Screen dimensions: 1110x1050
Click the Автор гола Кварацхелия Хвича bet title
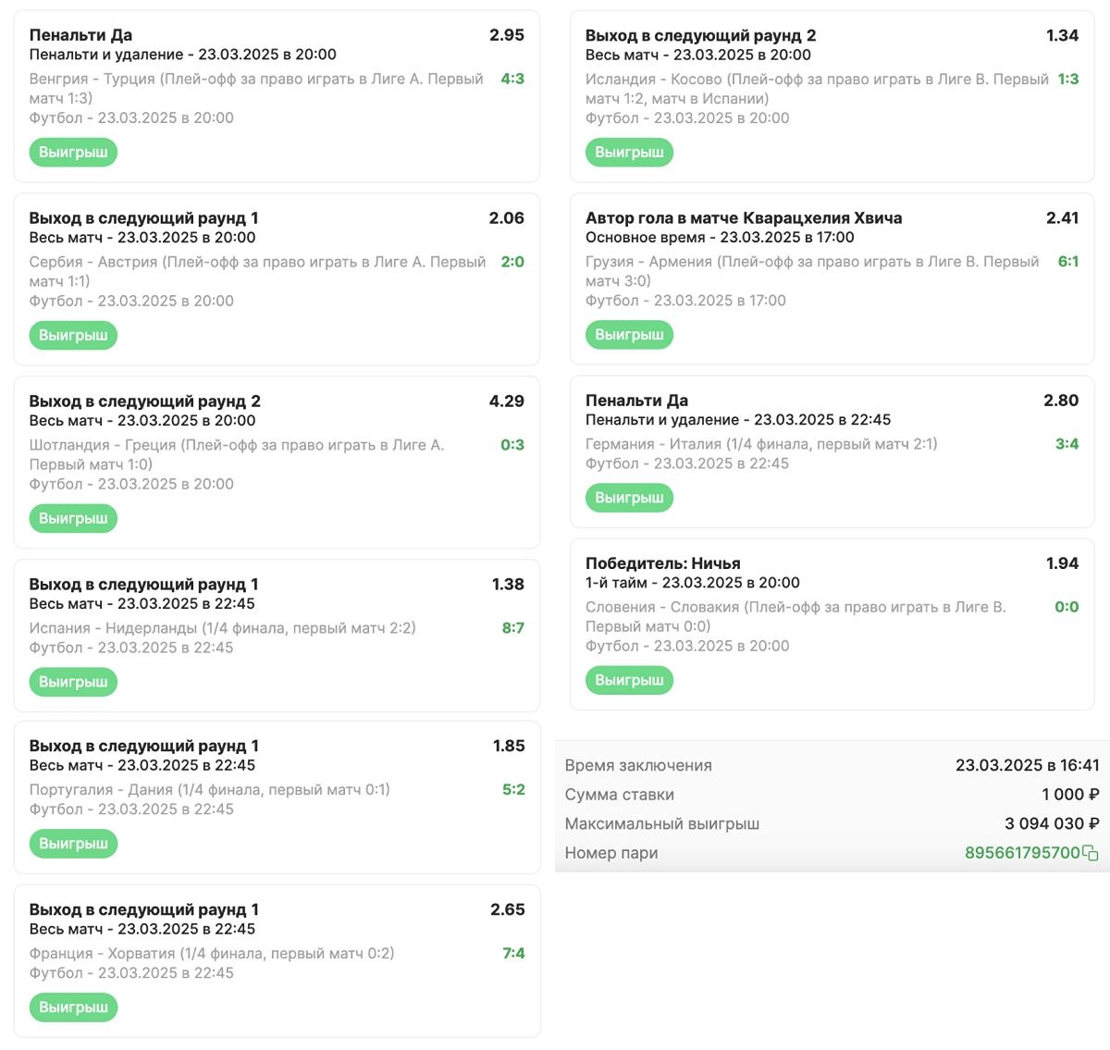click(x=744, y=218)
